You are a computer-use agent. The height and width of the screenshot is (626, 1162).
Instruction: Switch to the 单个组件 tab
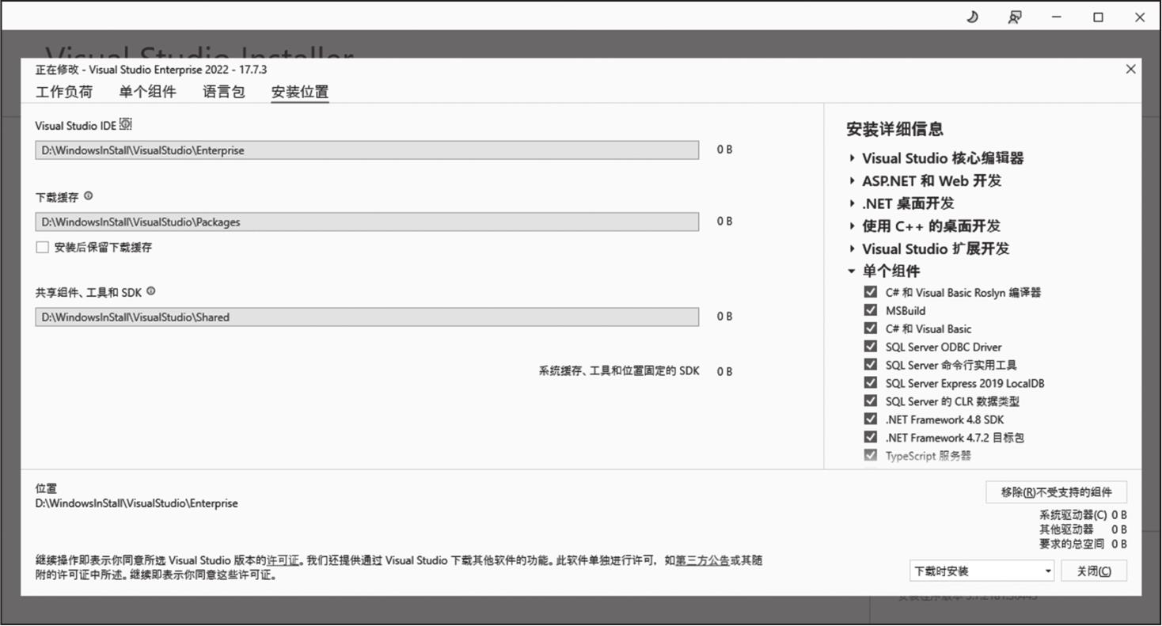coord(148,92)
